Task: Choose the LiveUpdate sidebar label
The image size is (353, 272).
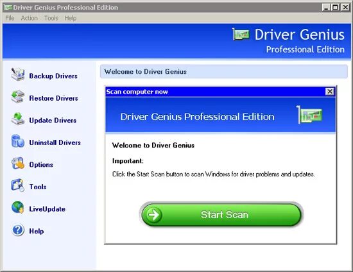Action: pyautogui.click(x=47, y=209)
